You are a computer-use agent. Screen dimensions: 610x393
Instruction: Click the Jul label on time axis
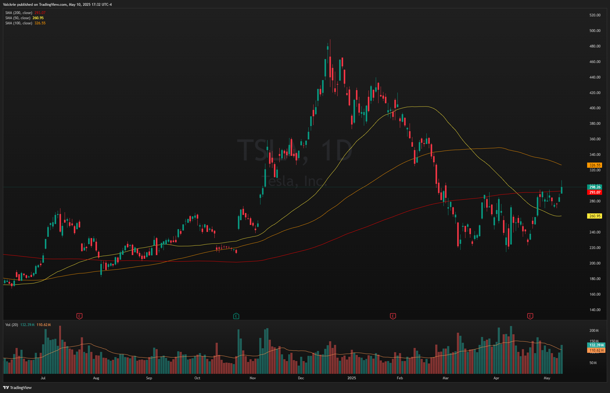coord(43,378)
